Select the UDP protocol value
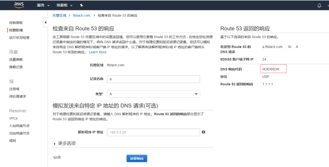This screenshot has width=329, height=167. pyautogui.click(x=266, y=77)
